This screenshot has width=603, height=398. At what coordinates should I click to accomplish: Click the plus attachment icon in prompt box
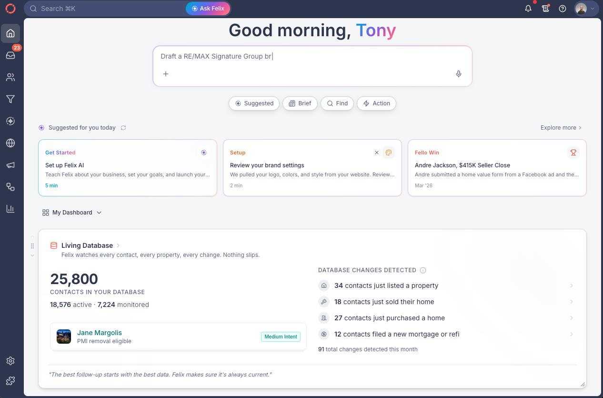[x=166, y=74]
